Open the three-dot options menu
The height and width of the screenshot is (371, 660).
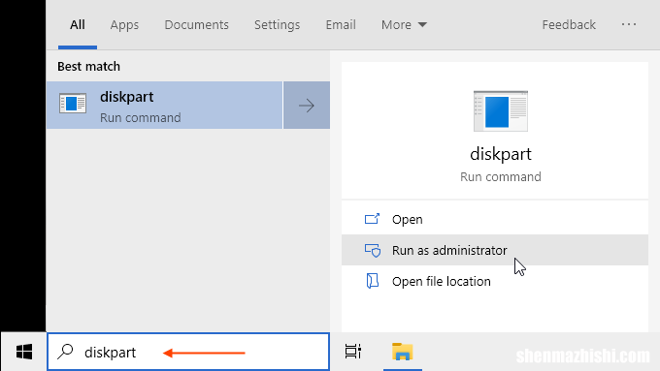[629, 25]
